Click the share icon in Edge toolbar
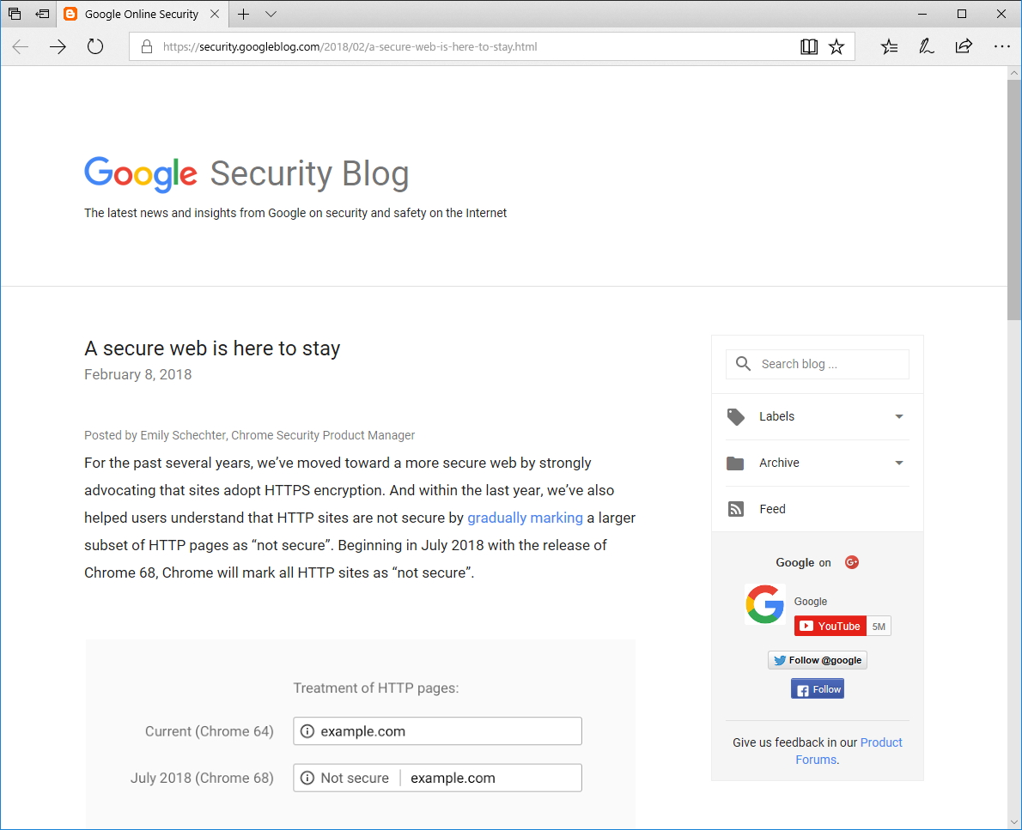 point(964,46)
